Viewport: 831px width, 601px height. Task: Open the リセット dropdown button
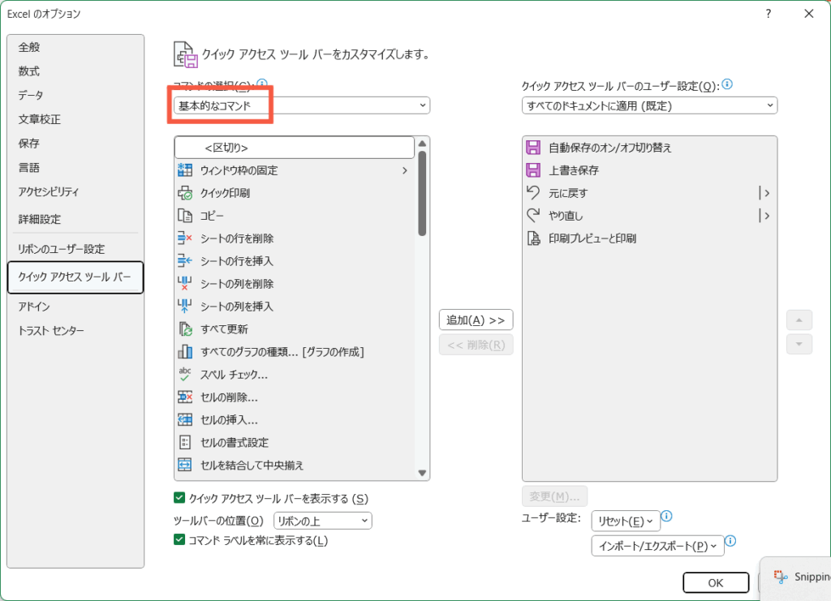pyautogui.click(x=626, y=521)
